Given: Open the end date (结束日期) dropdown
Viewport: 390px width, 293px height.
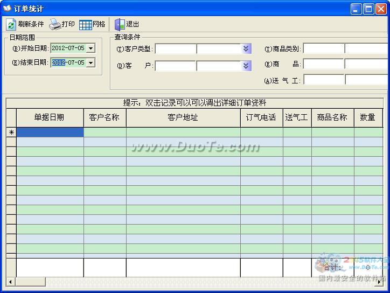Looking at the screenshot, I should click(90, 62).
